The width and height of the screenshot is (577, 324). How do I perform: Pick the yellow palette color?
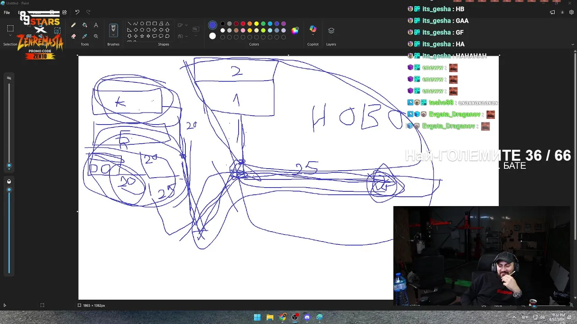256,24
